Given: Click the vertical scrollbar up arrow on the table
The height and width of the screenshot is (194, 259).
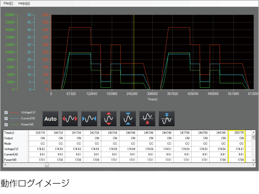Looking at the screenshot, I should click(x=254, y=132).
